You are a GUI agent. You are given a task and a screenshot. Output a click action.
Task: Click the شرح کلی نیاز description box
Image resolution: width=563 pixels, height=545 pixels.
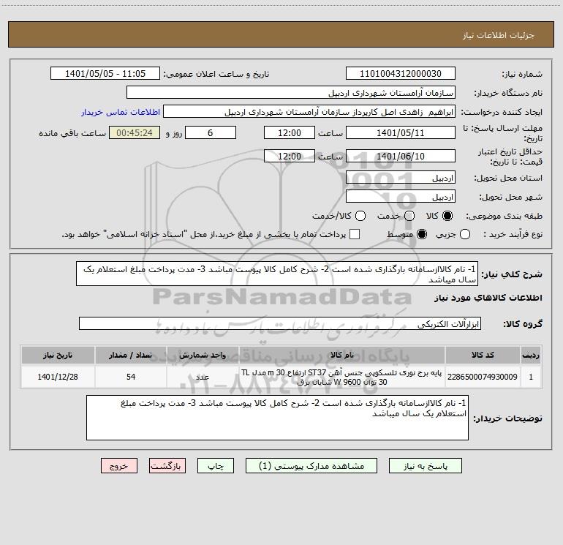tap(277, 274)
